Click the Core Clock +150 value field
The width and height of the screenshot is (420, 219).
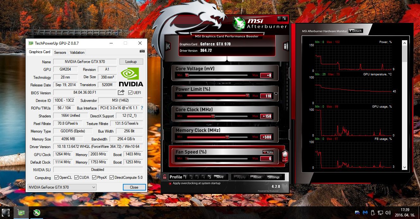pyautogui.click(x=266, y=116)
